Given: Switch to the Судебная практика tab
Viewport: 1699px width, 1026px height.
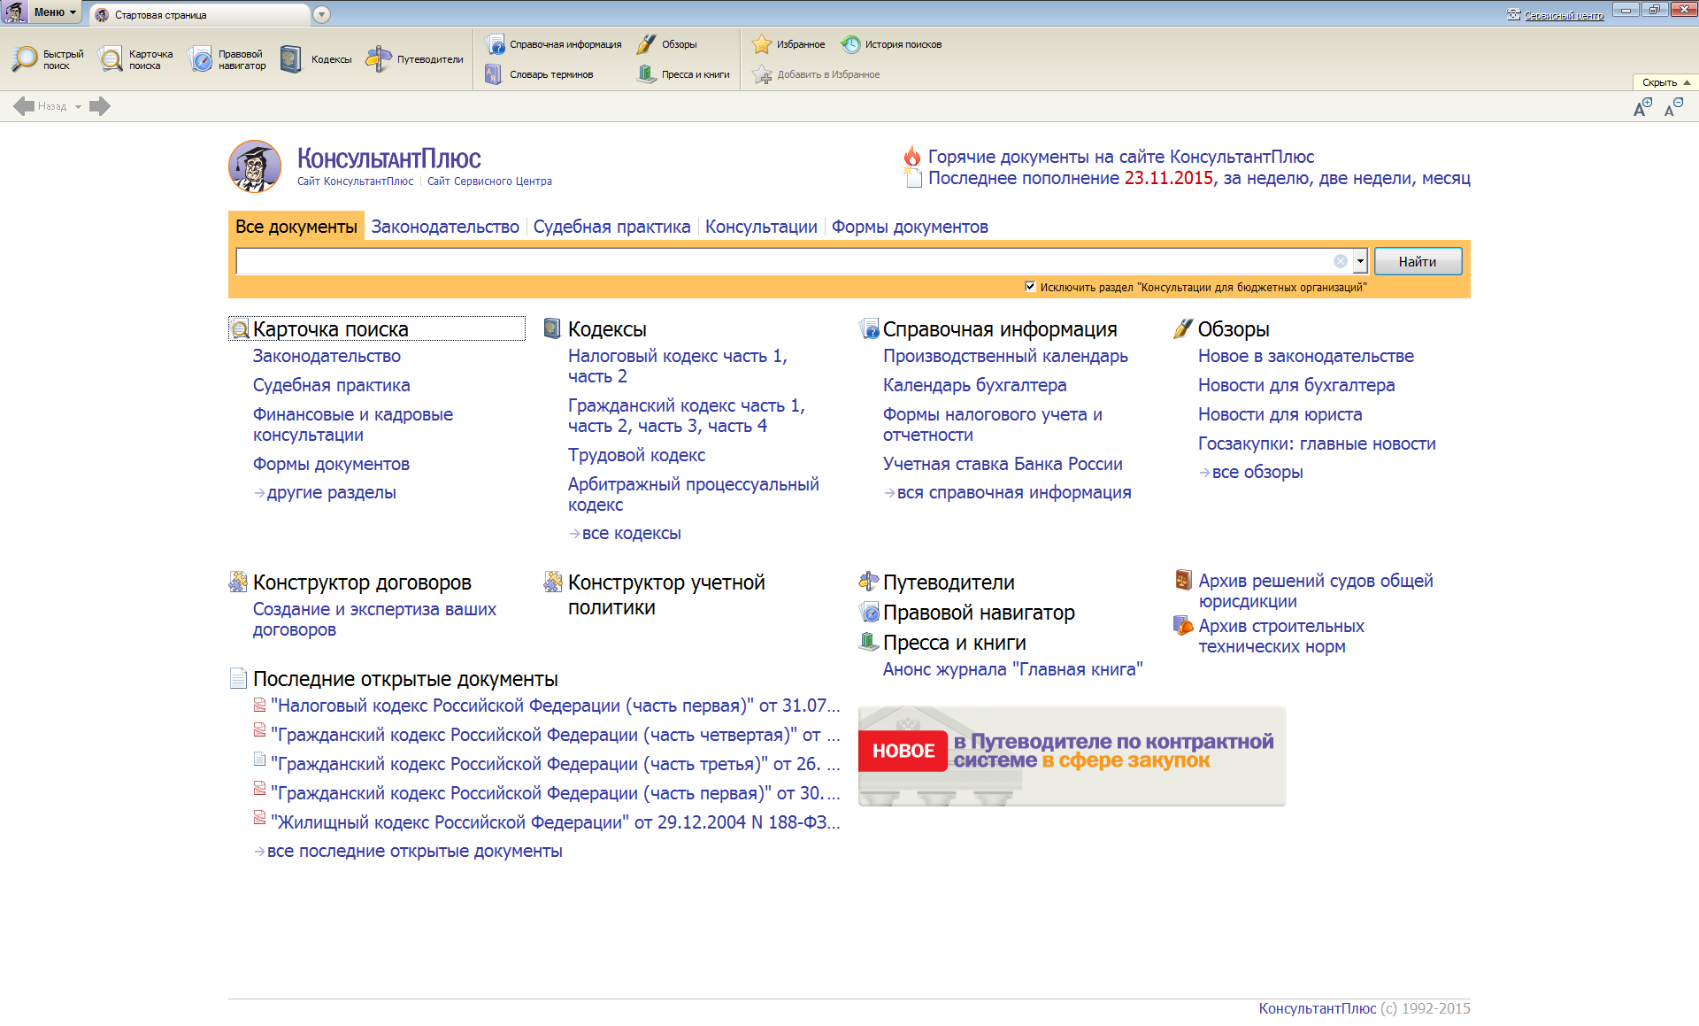Looking at the screenshot, I should pyautogui.click(x=611, y=227).
